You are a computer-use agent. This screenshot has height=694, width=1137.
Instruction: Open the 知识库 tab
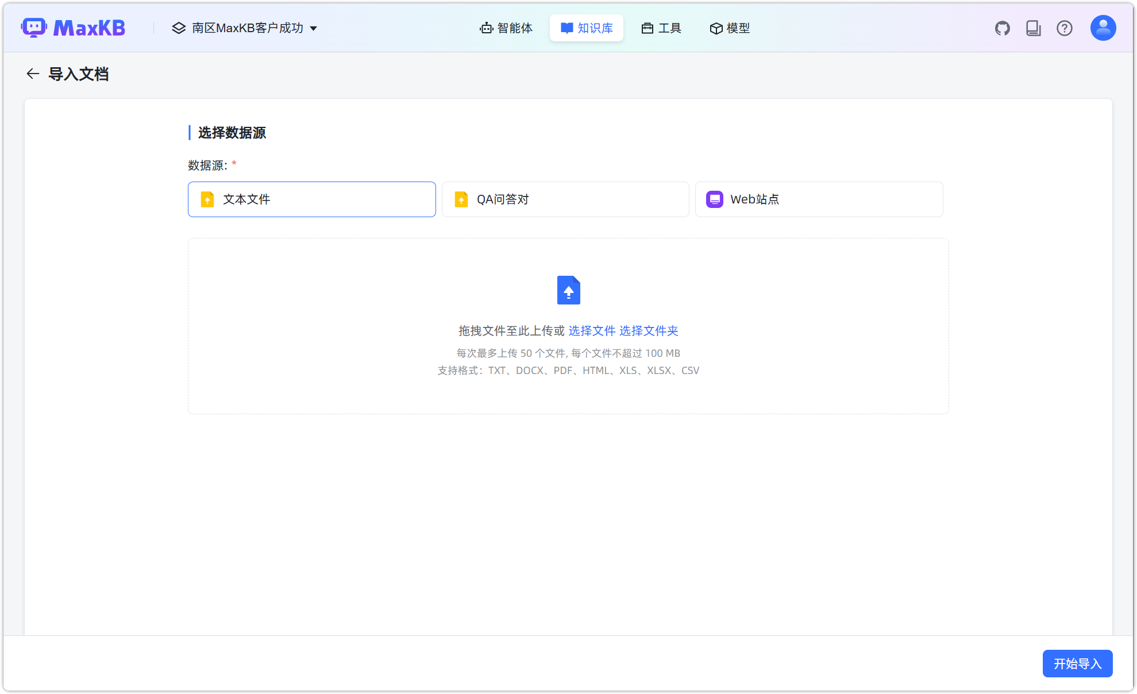coord(586,27)
